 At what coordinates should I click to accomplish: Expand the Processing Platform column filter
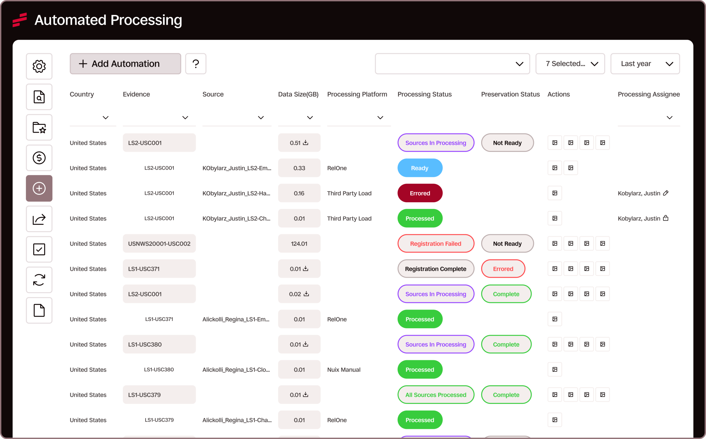(x=380, y=118)
